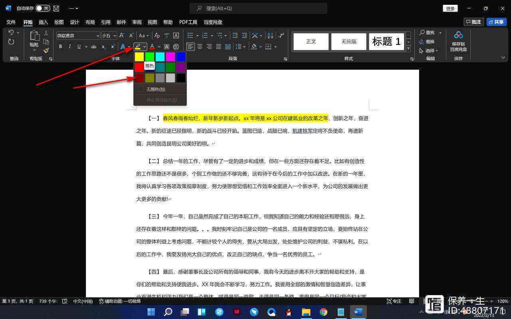511x319 pixels.
Task: Open font color dropdown arrow
Action: pyautogui.click(x=159, y=47)
